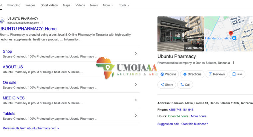This screenshot has width=253, height=137.
Task: Expand the Shop sitelink chevron
Action: 136,53
